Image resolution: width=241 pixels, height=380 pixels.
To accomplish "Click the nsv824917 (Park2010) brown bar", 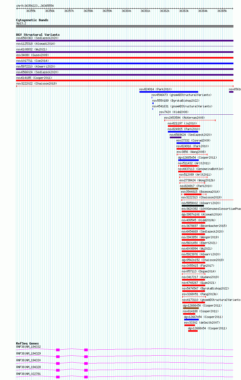I will click(189, 189).
